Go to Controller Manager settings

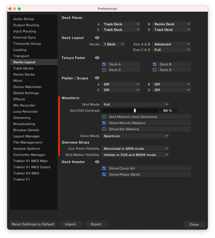point(29,155)
